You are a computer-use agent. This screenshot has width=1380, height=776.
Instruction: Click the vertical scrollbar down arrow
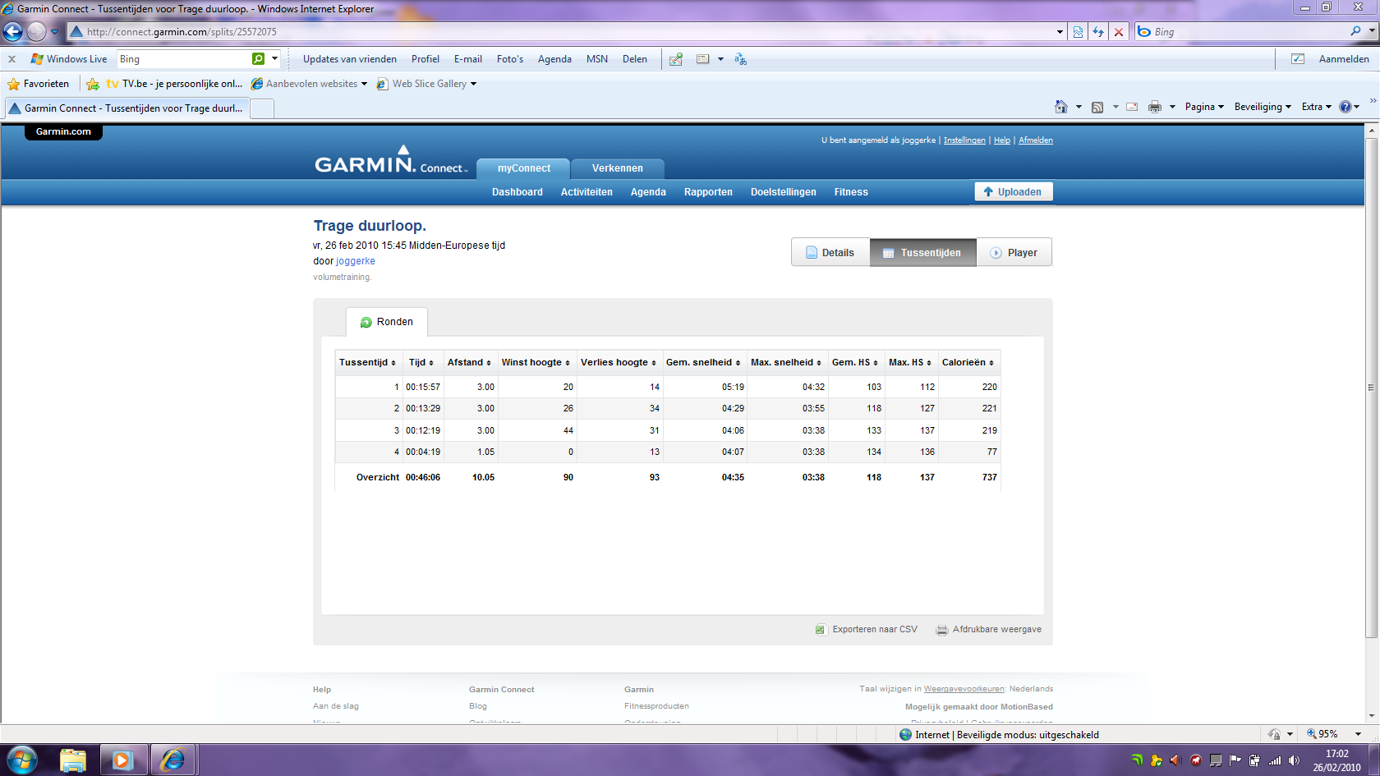point(1372,715)
